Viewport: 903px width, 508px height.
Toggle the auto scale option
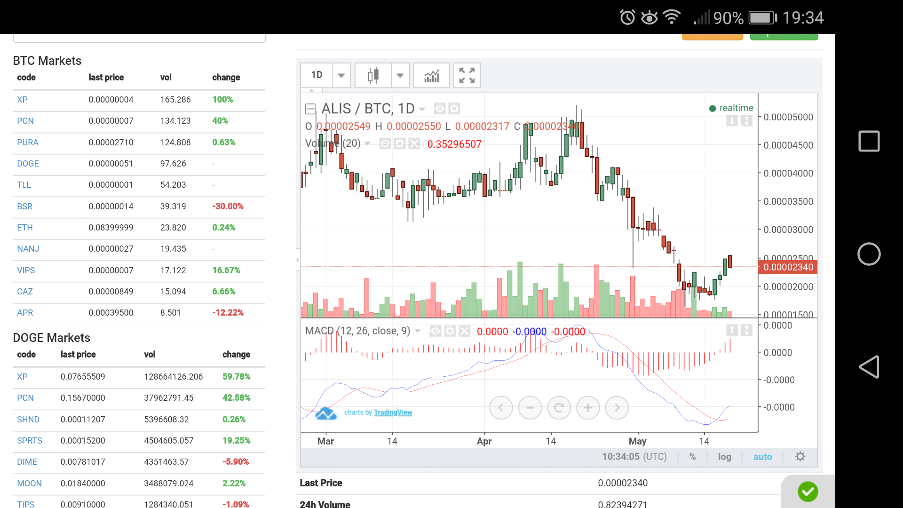pos(762,457)
